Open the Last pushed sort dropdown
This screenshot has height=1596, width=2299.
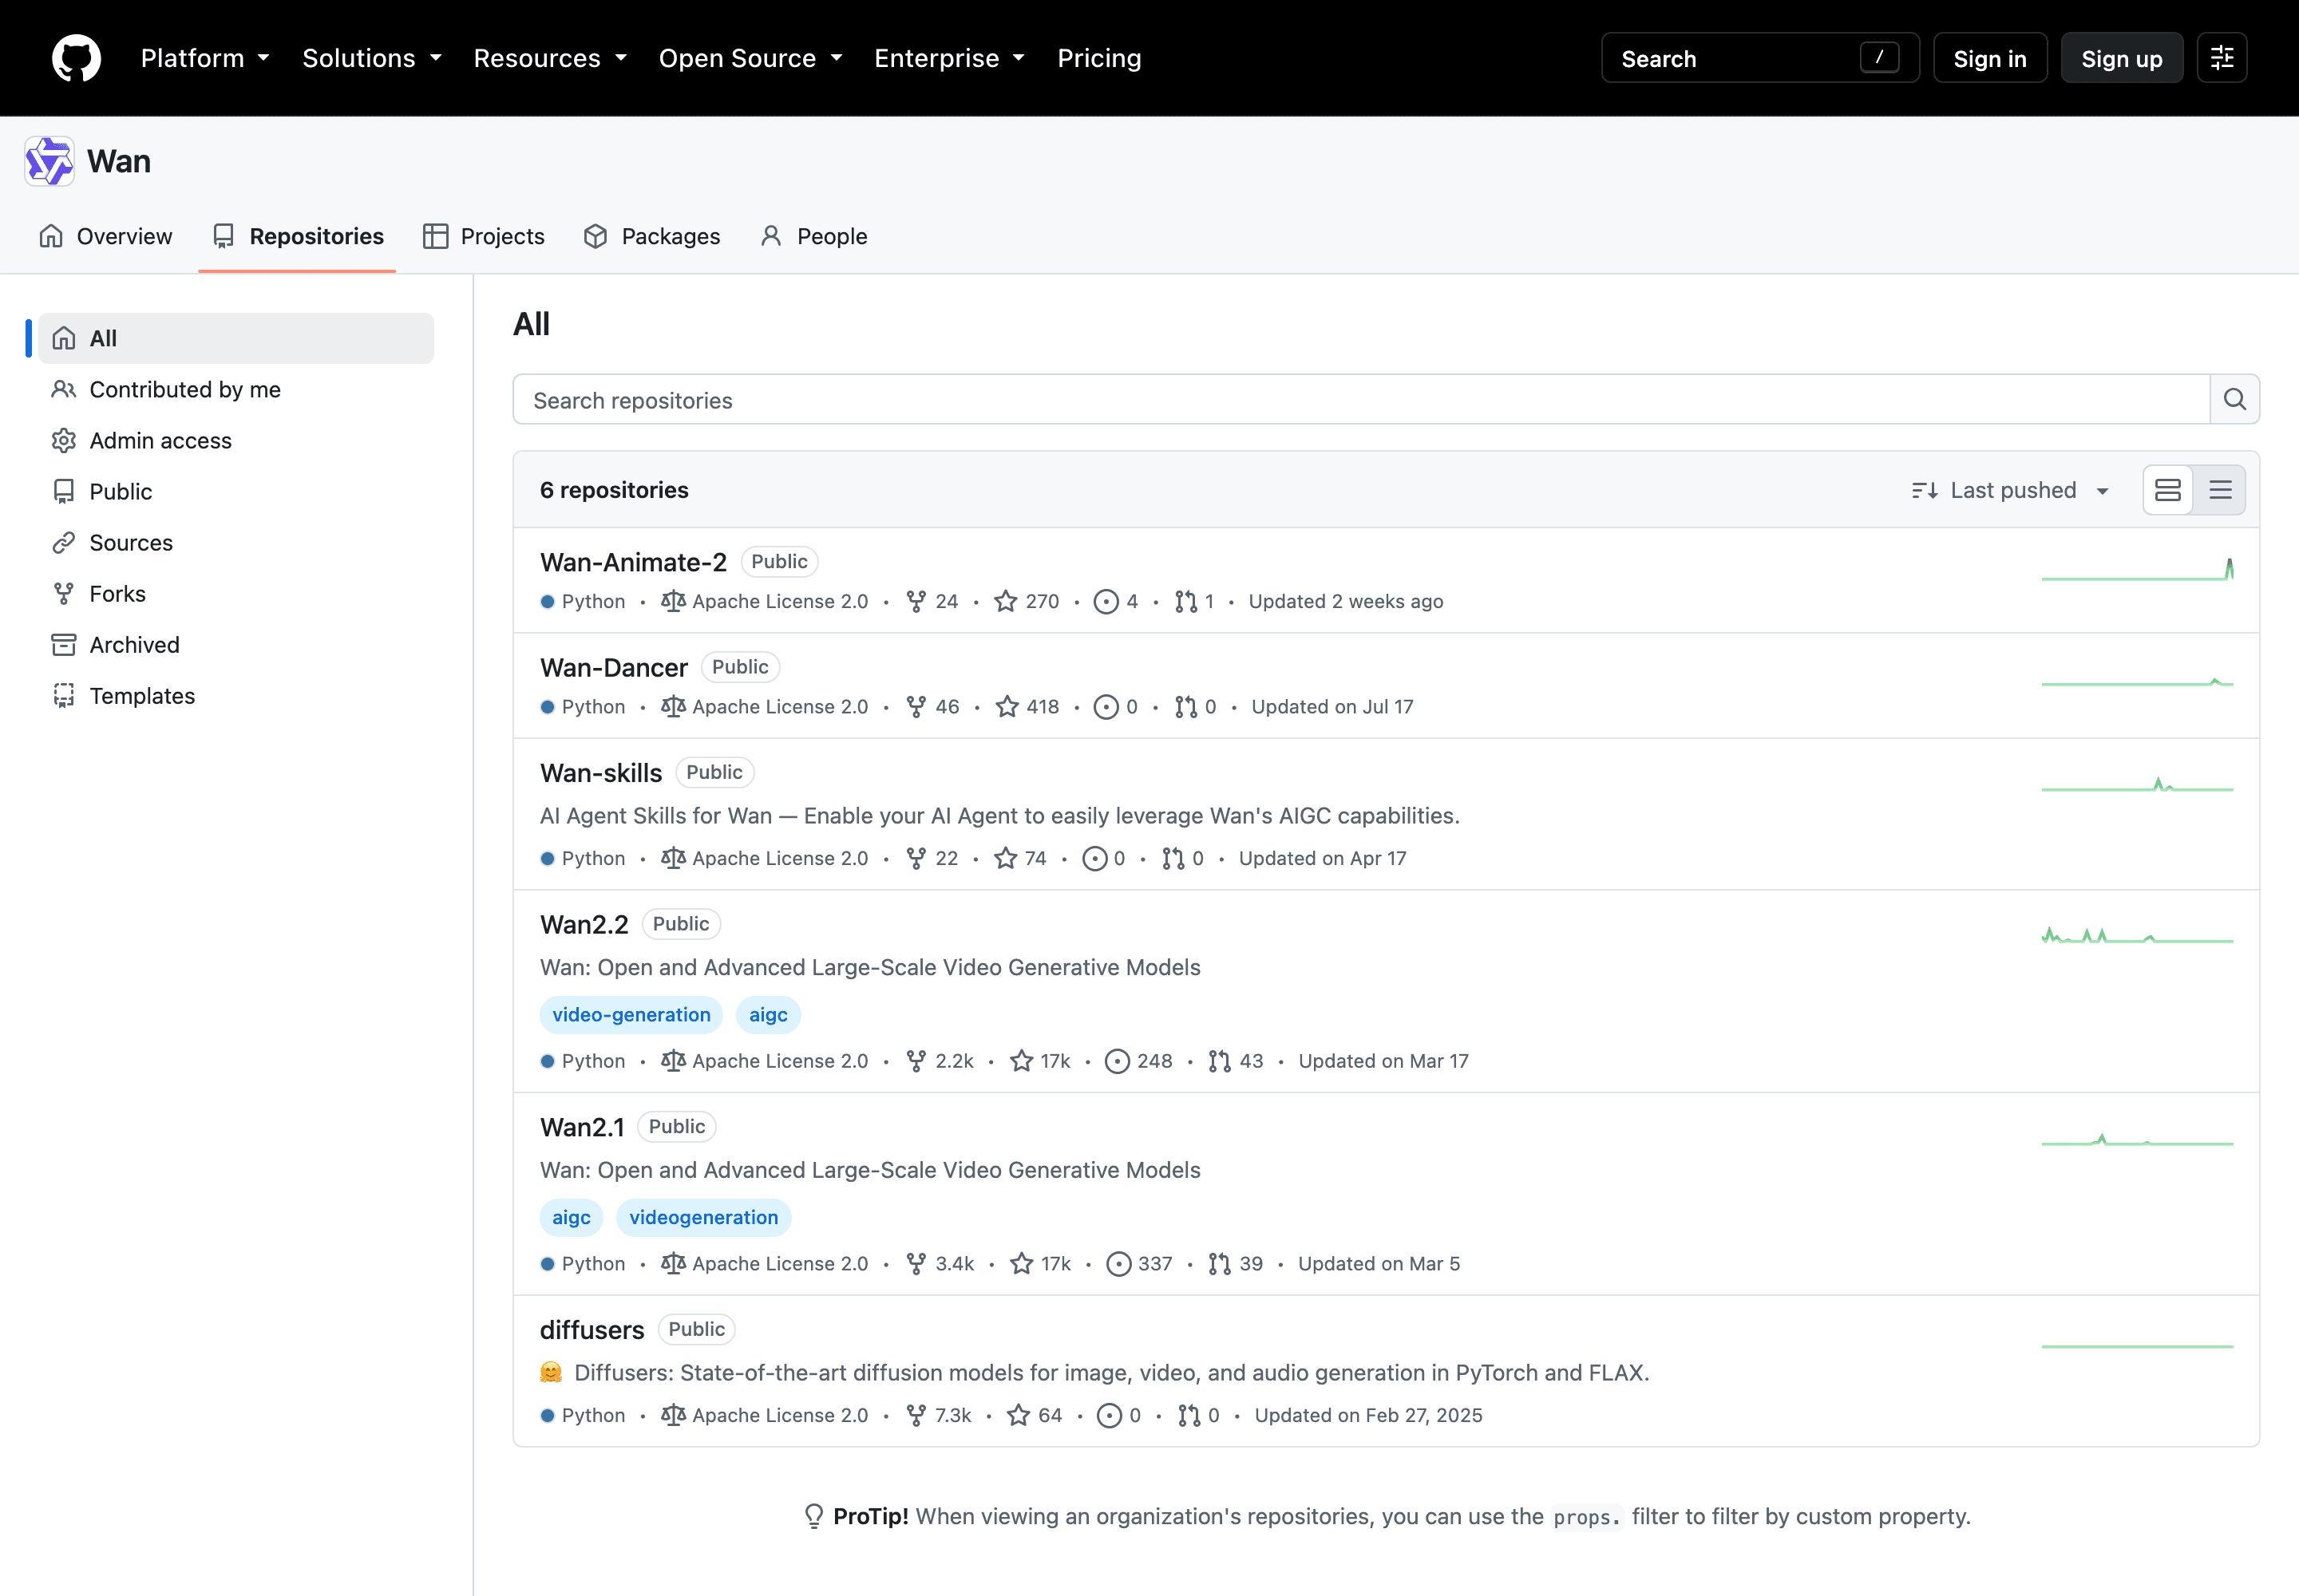[x=2010, y=490]
